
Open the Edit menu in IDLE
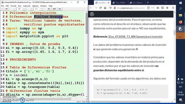point(7,6)
